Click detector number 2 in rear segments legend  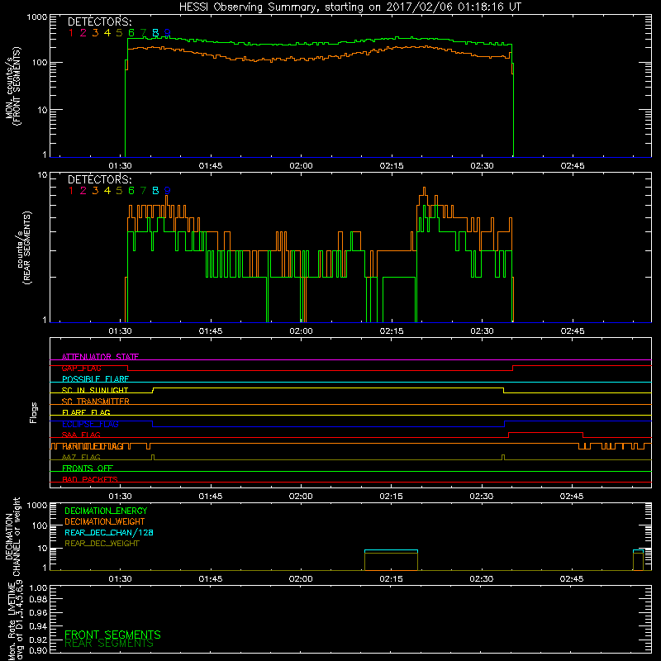pyautogui.click(x=83, y=191)
